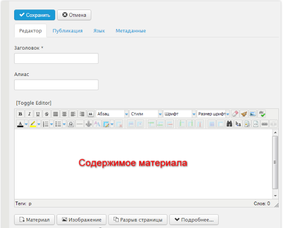This screenshot has width=283, height=228.
Task: Toggle the spellcheck ABC icon
Action: pyautogui.click(x=262, y=114)
